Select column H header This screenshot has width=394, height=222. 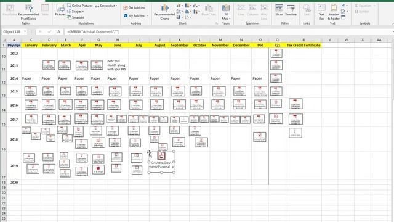[118, 39]
